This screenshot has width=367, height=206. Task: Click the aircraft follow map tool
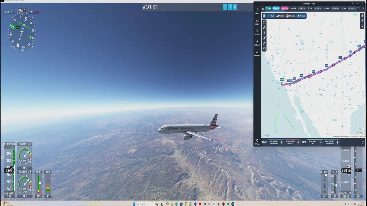click(x=264, y=43)
